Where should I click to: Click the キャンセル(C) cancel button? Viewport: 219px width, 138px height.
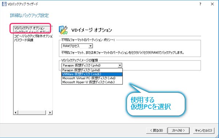(x=203, y=130)
